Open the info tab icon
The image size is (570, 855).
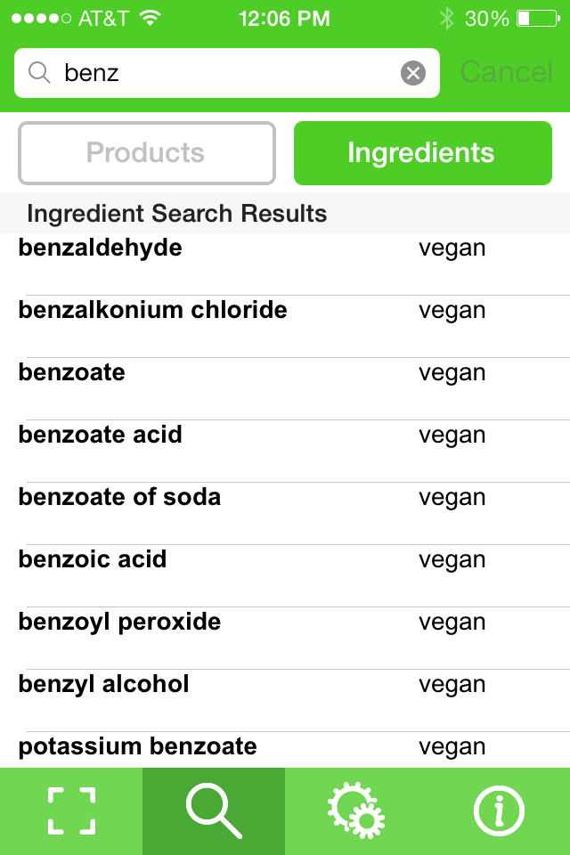(x=499, y=810)
